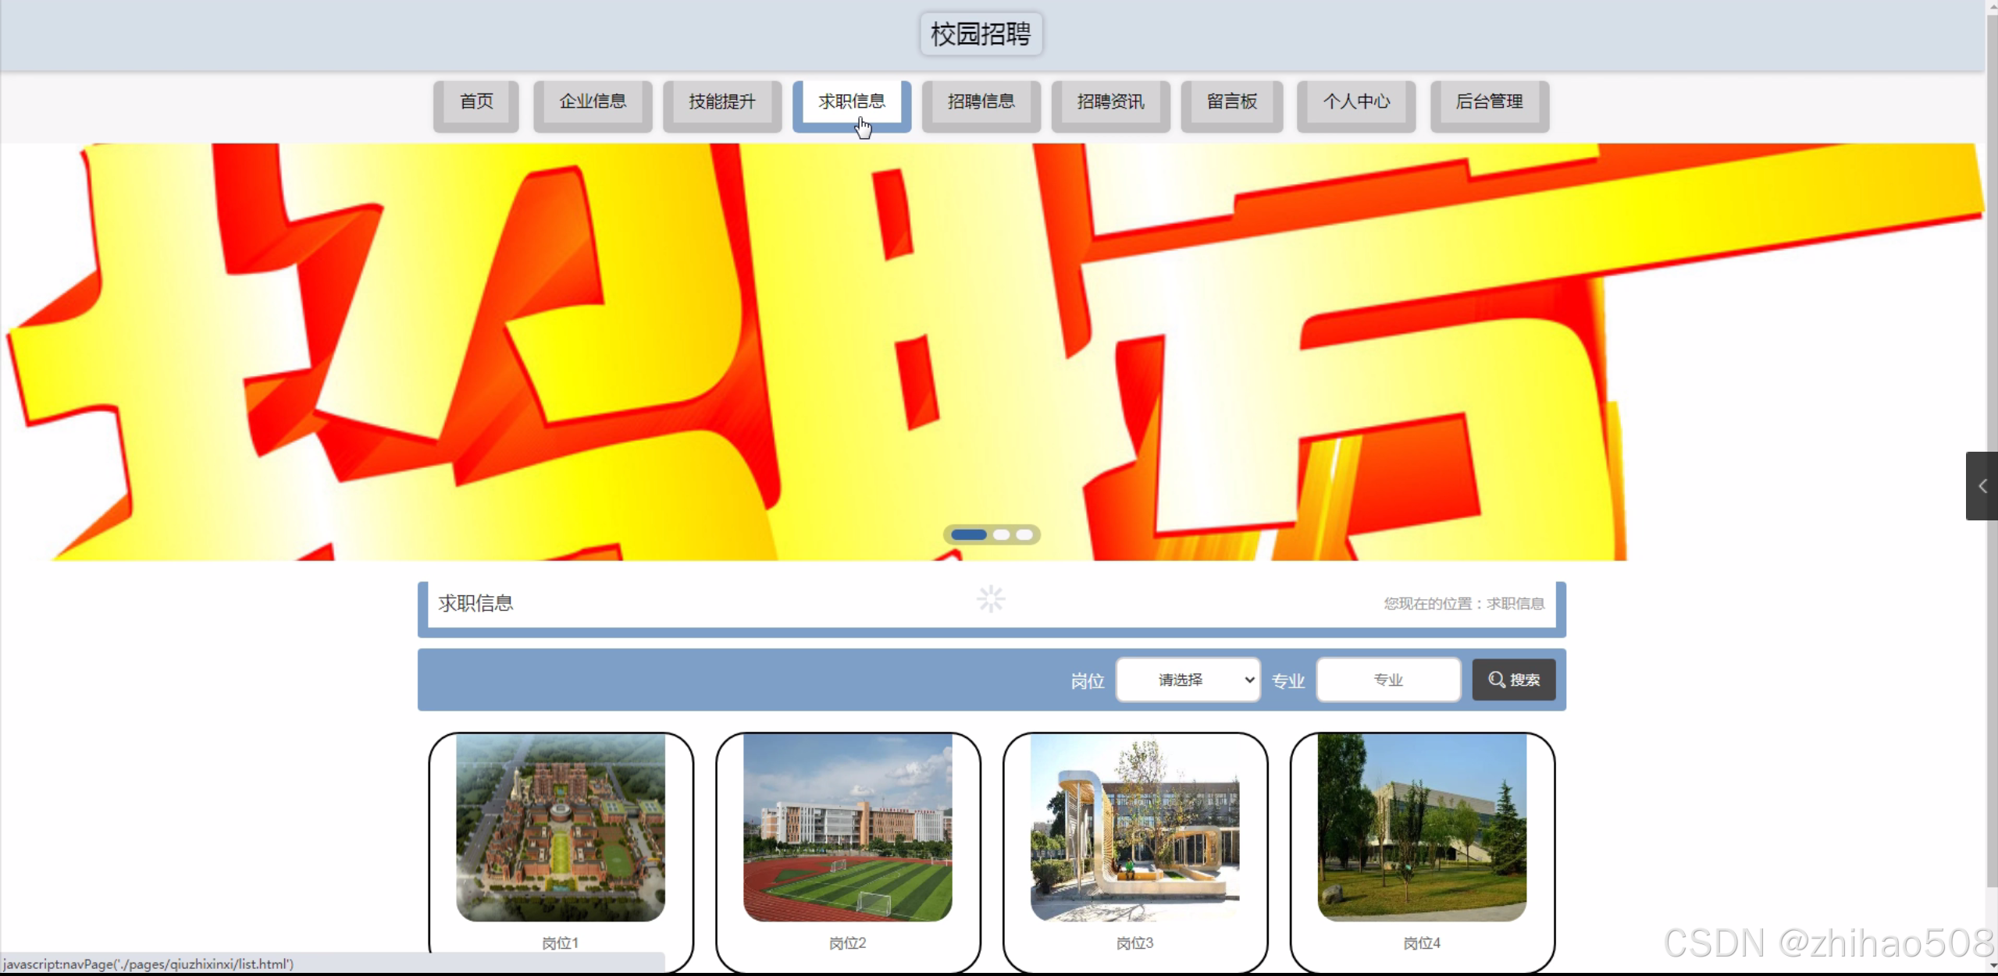Open 岗位2 sports field thumbnail

point(848,827)
